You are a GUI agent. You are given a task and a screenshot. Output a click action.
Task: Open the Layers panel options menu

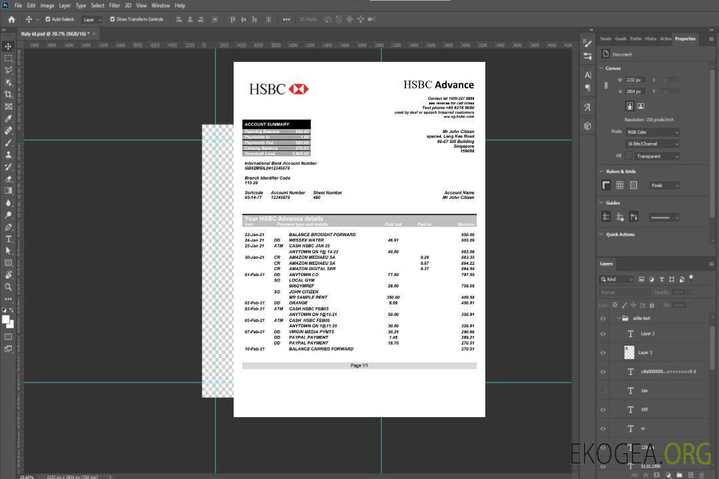pyautogui.click(x=711, y=264)
